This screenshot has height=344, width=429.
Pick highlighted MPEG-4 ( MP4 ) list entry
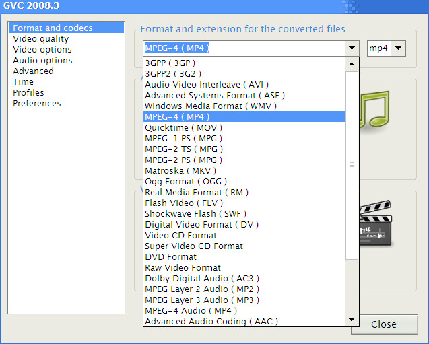[244, 116]
